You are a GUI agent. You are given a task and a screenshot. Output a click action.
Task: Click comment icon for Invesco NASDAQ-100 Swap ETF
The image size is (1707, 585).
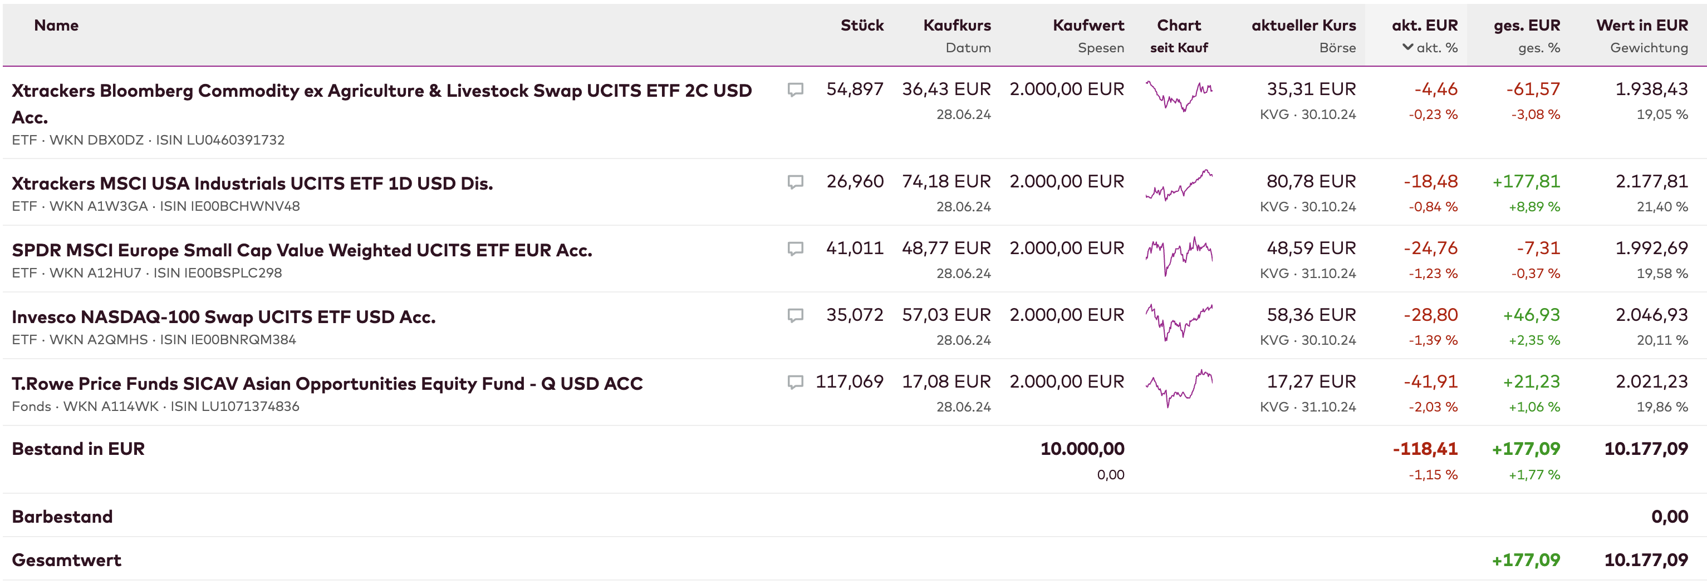pos(795,315)
